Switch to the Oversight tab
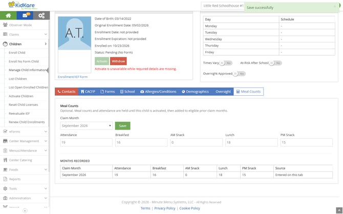This screenshot has height=214, width=343. (223, 92)
